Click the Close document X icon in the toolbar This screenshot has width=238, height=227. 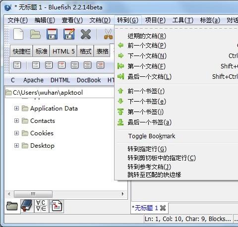[86, 34]
